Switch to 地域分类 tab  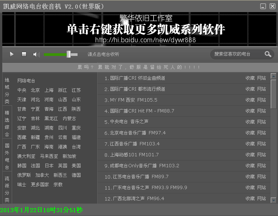(x=7, y=91)
